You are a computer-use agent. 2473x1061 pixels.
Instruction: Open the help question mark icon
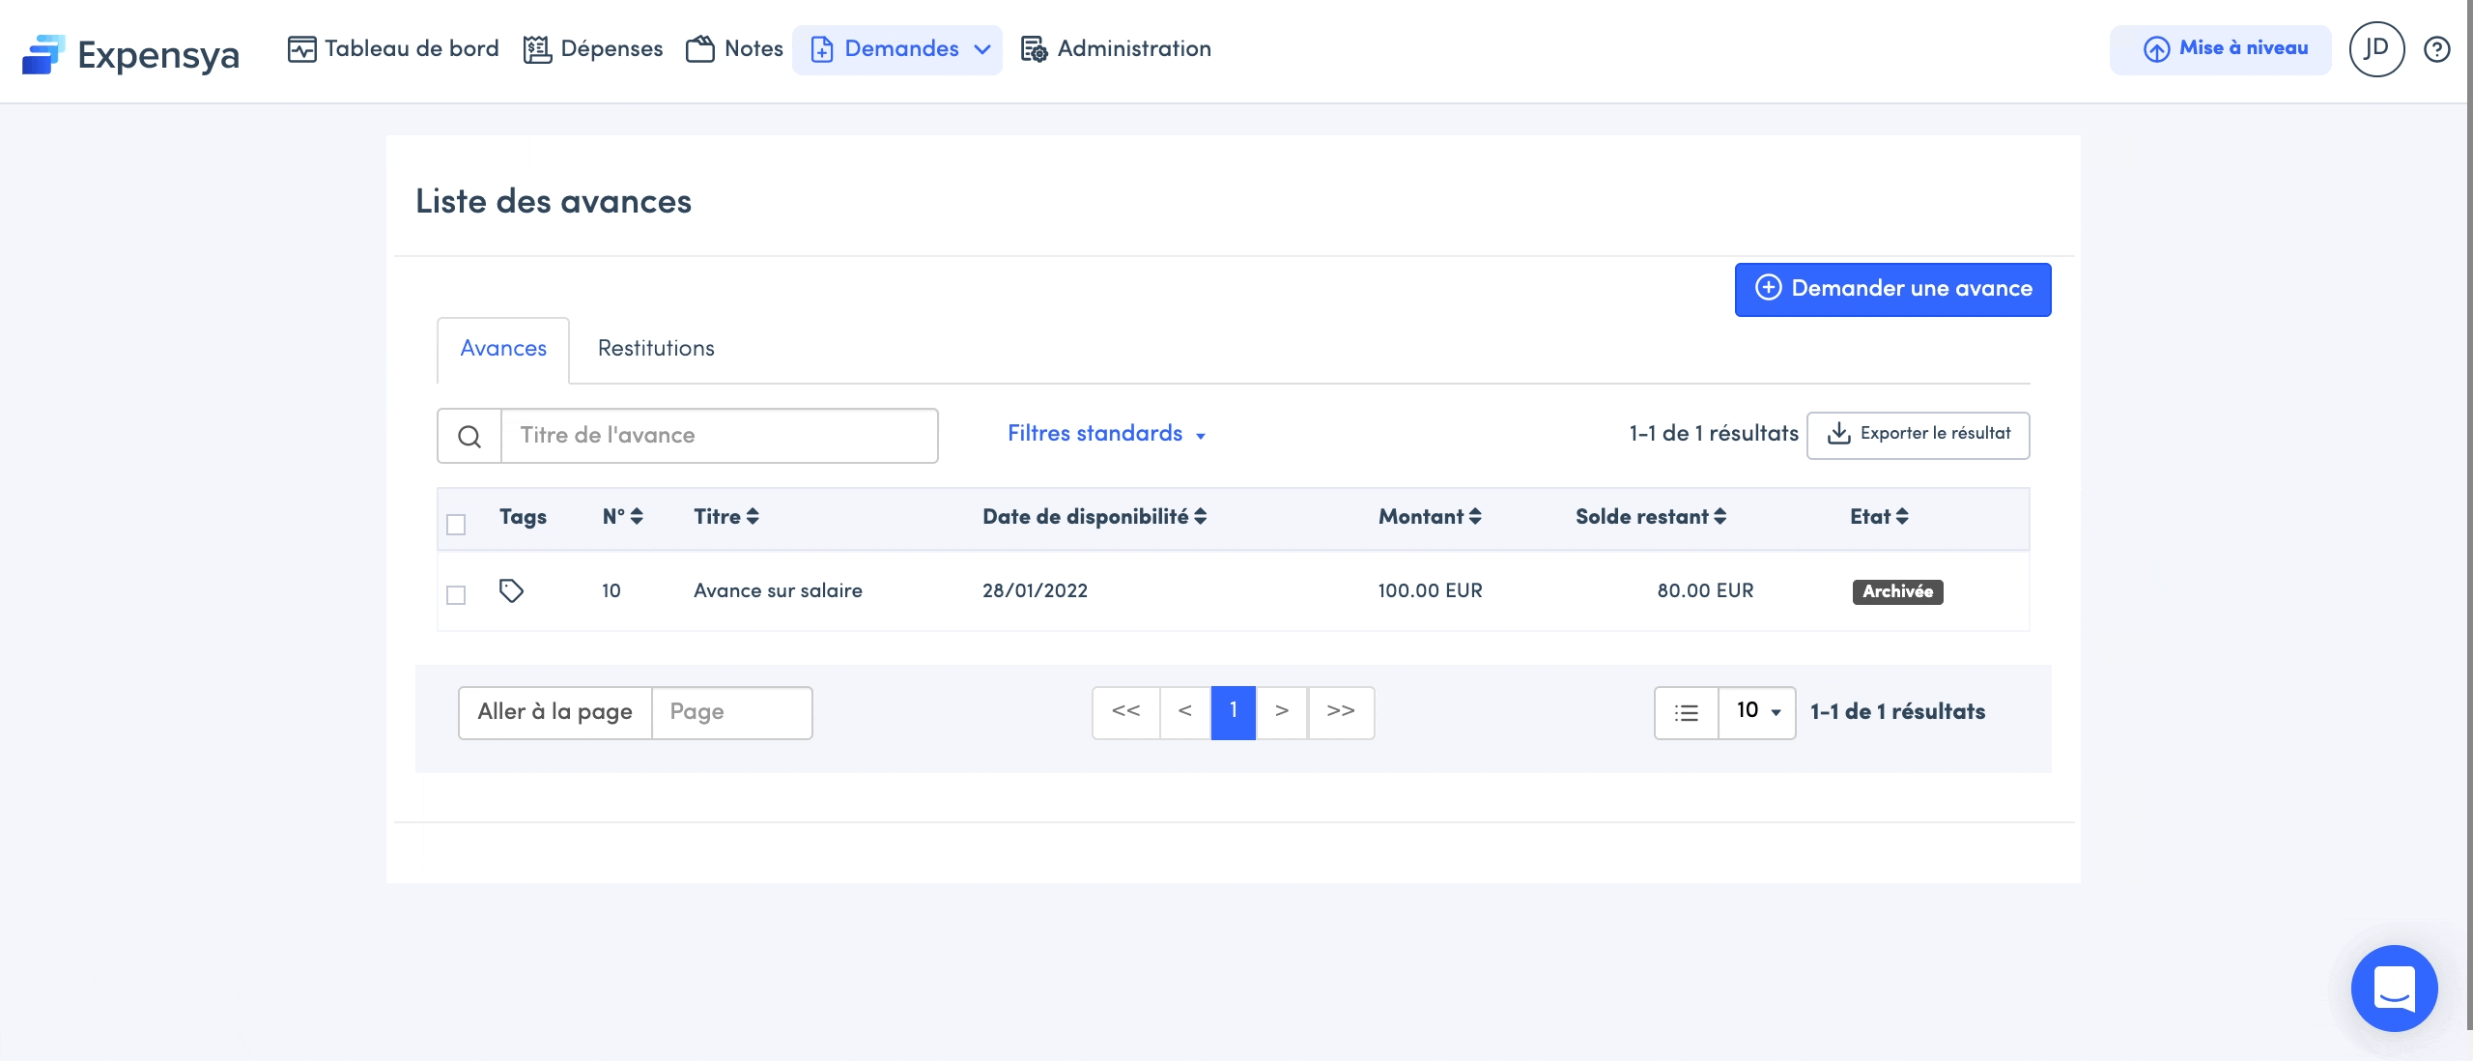pyautogui.click(x=2436, y=49)
